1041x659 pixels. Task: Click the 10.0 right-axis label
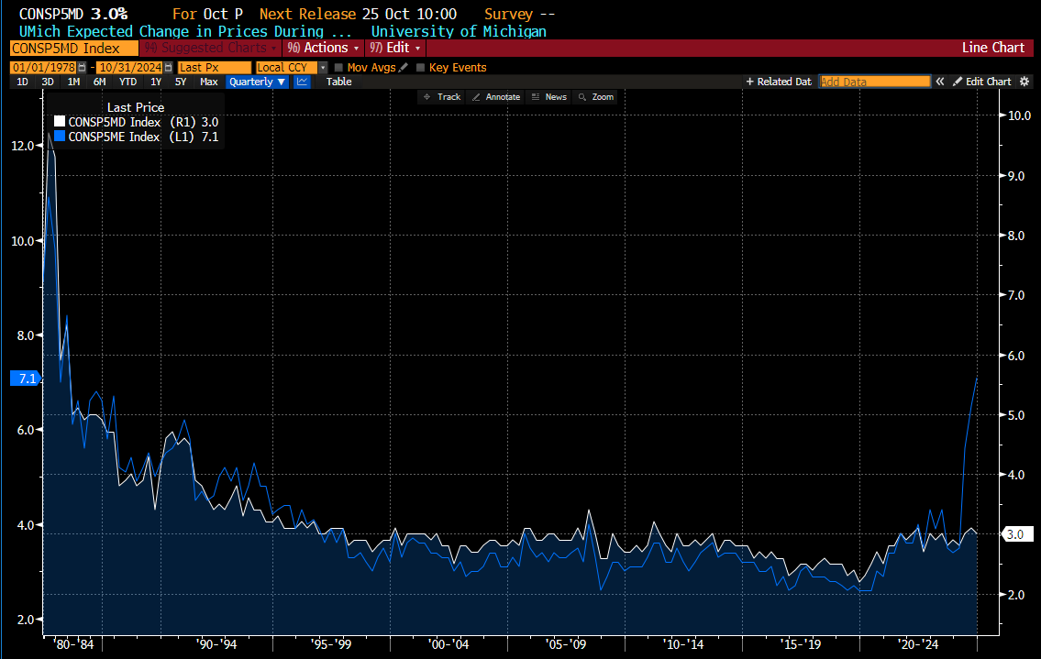point(1019,115)
